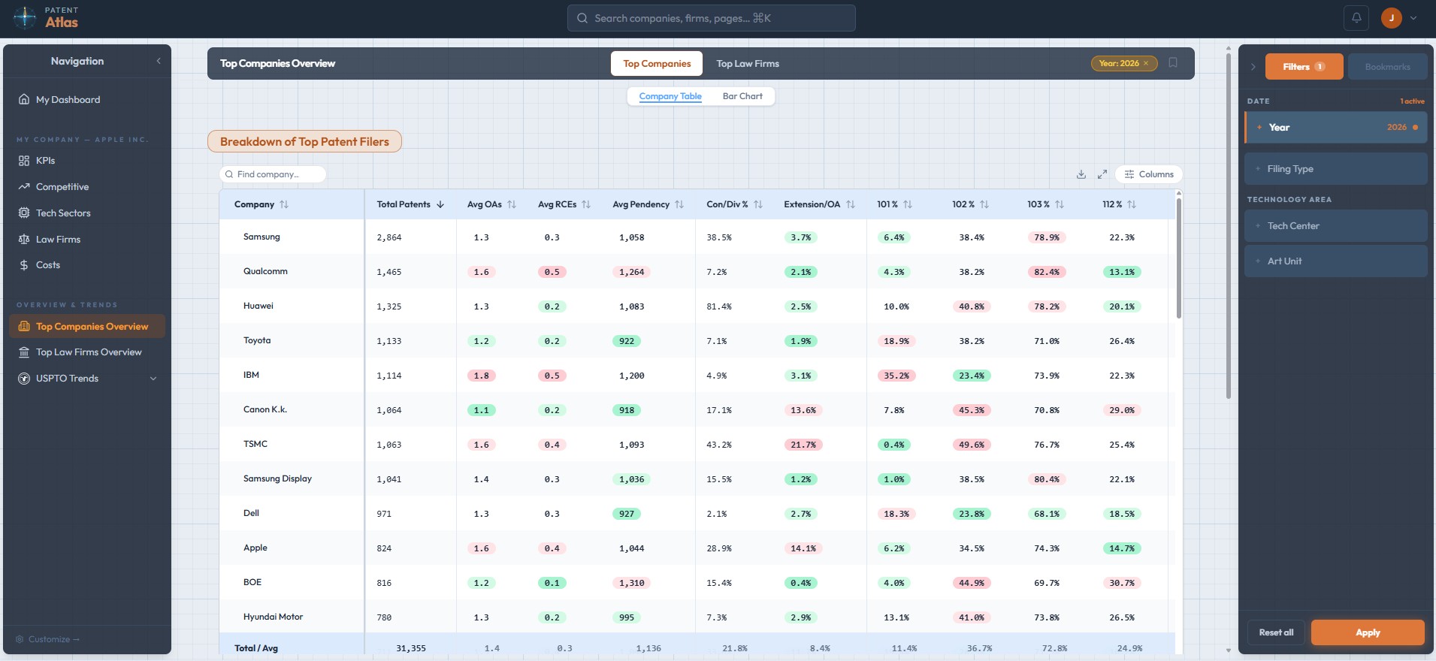This screenshot has width=1436, height=661.
Task: Expand the account menu chevron
Action: point(1413,18)
